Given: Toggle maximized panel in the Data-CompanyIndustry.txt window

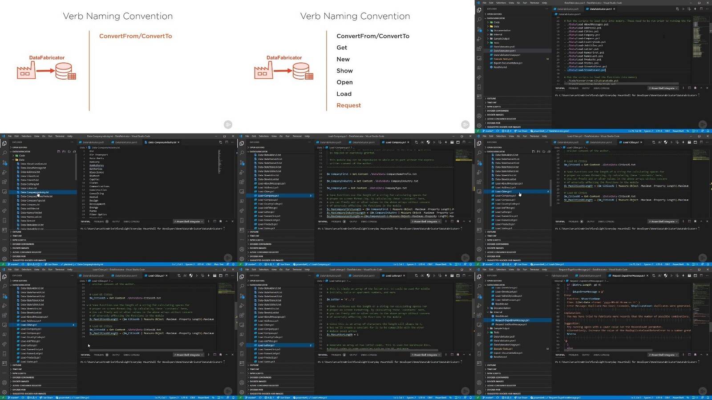Looking at the screenshot, I should (x=226, y=221).
